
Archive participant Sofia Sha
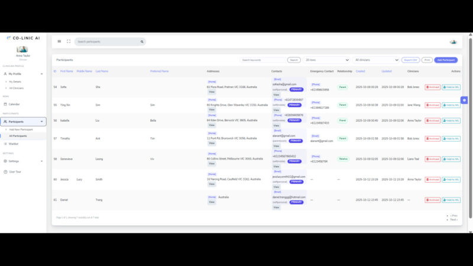(x=432, y=87)
